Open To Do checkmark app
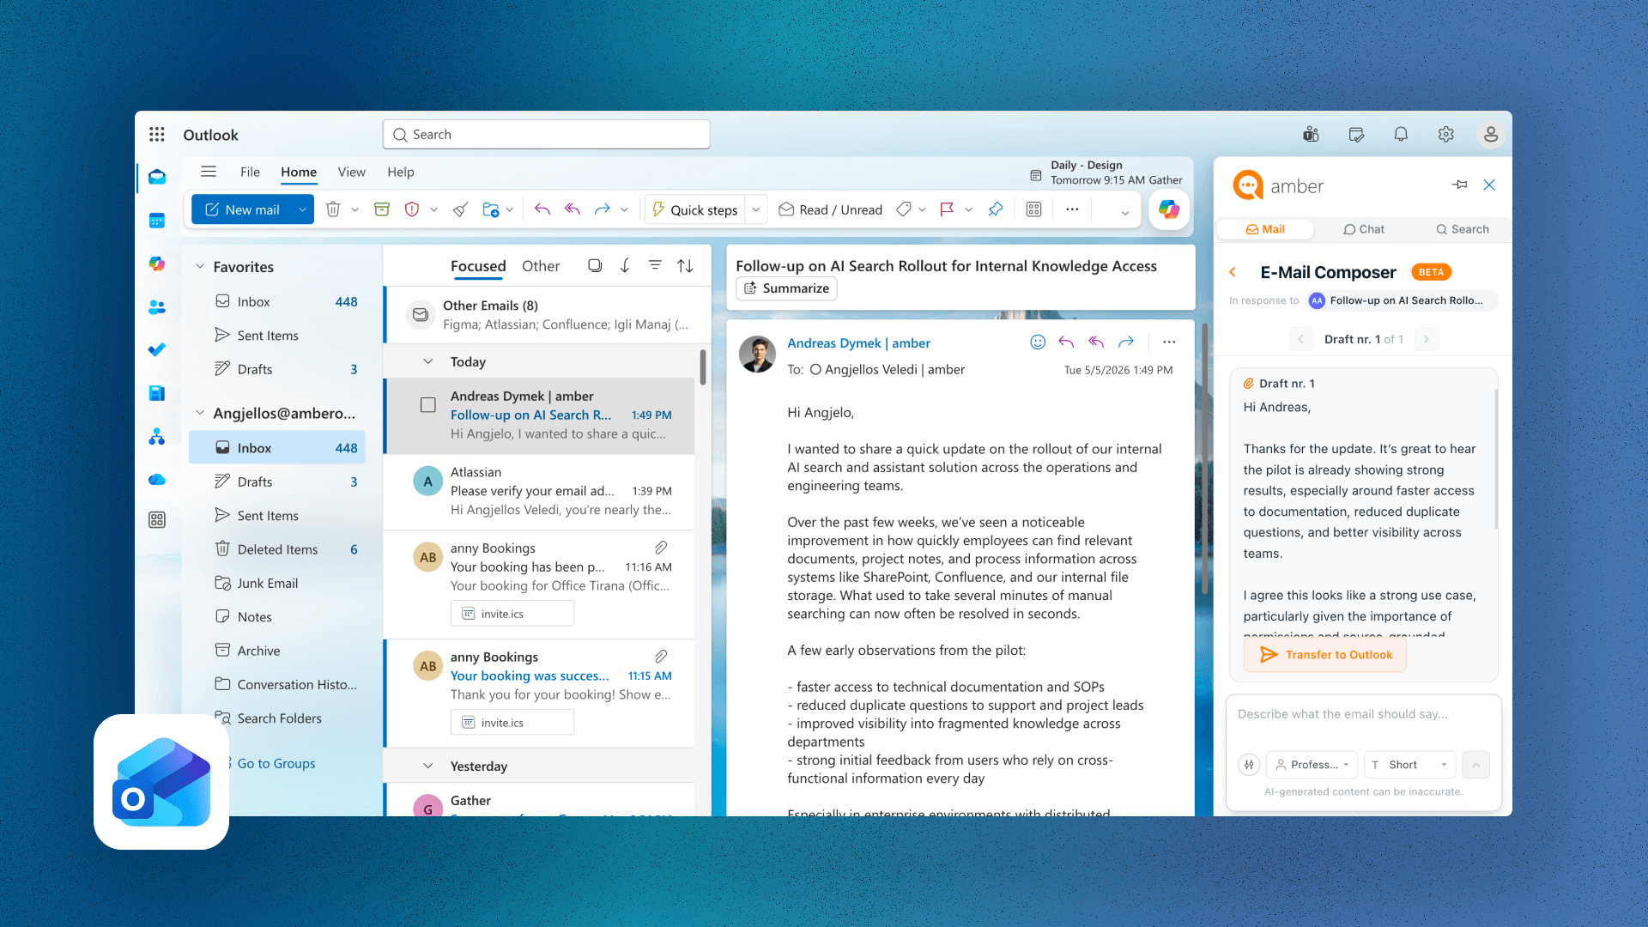This screenshot has width=1648, height=927. point(157,349)
